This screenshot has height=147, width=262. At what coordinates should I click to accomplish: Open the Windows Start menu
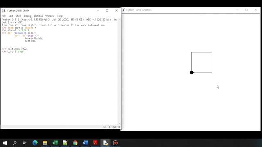5,143
